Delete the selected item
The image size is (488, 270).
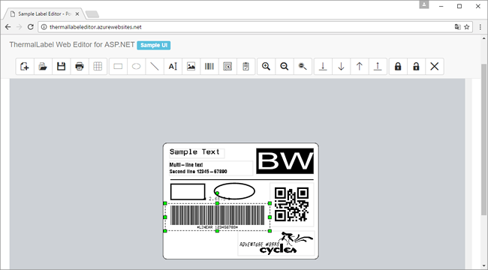tap(435, 66)
